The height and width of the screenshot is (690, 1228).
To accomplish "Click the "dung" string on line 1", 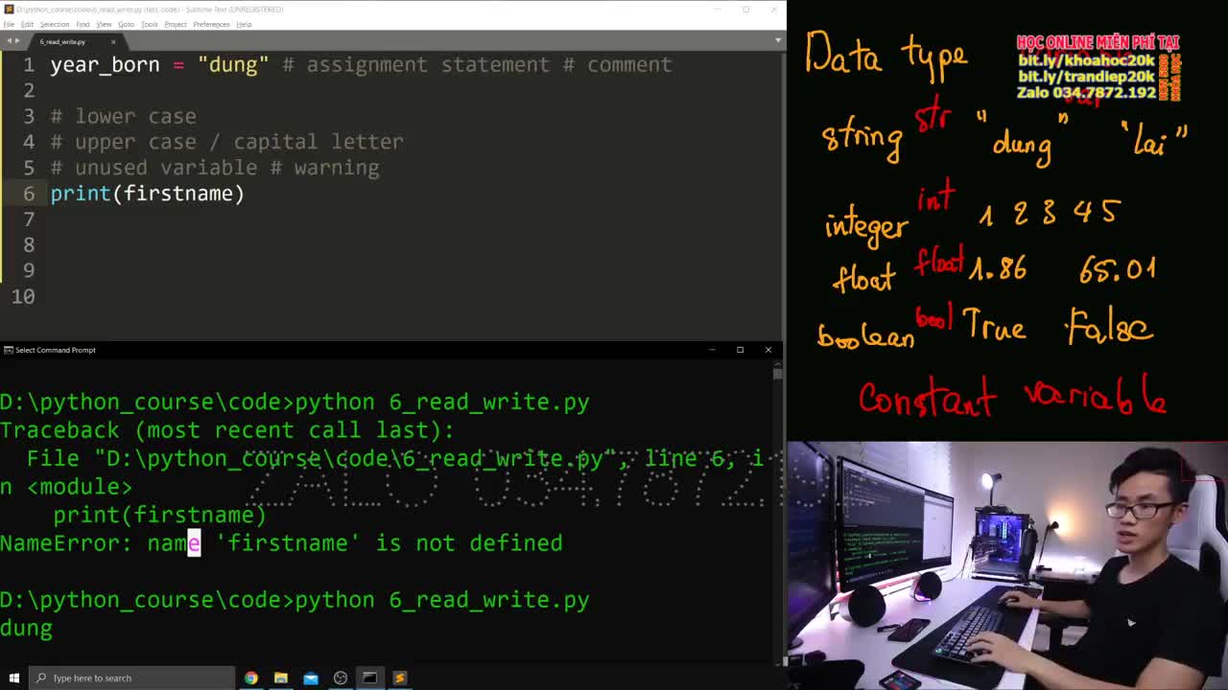I will (x=233, y=64).
